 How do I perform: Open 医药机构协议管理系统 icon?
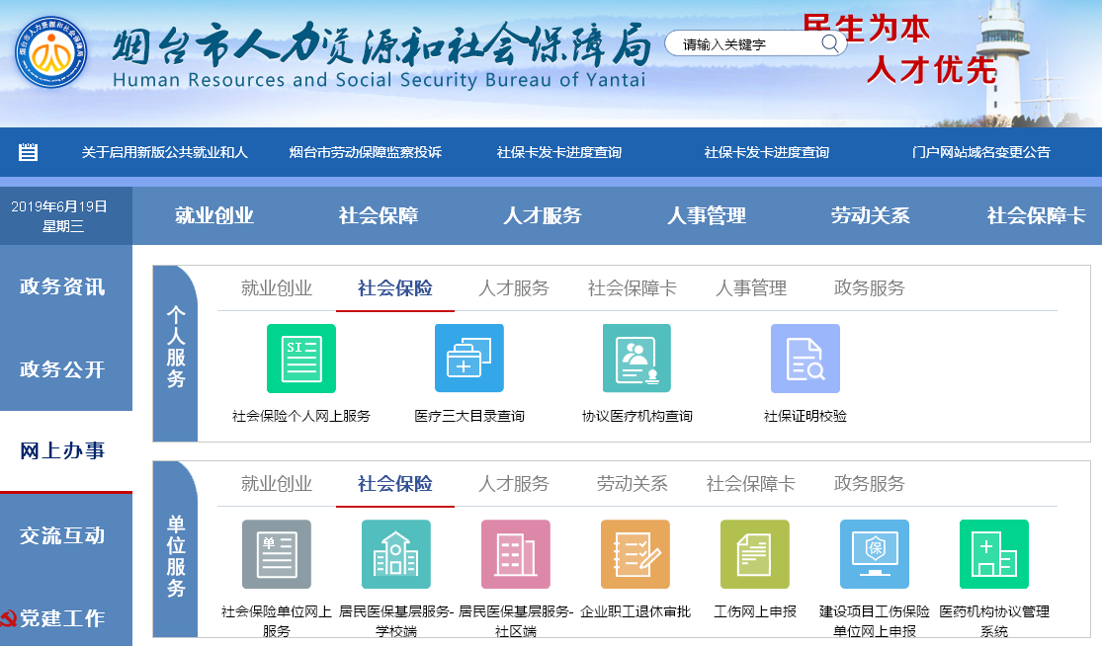(x=993, y=554)
